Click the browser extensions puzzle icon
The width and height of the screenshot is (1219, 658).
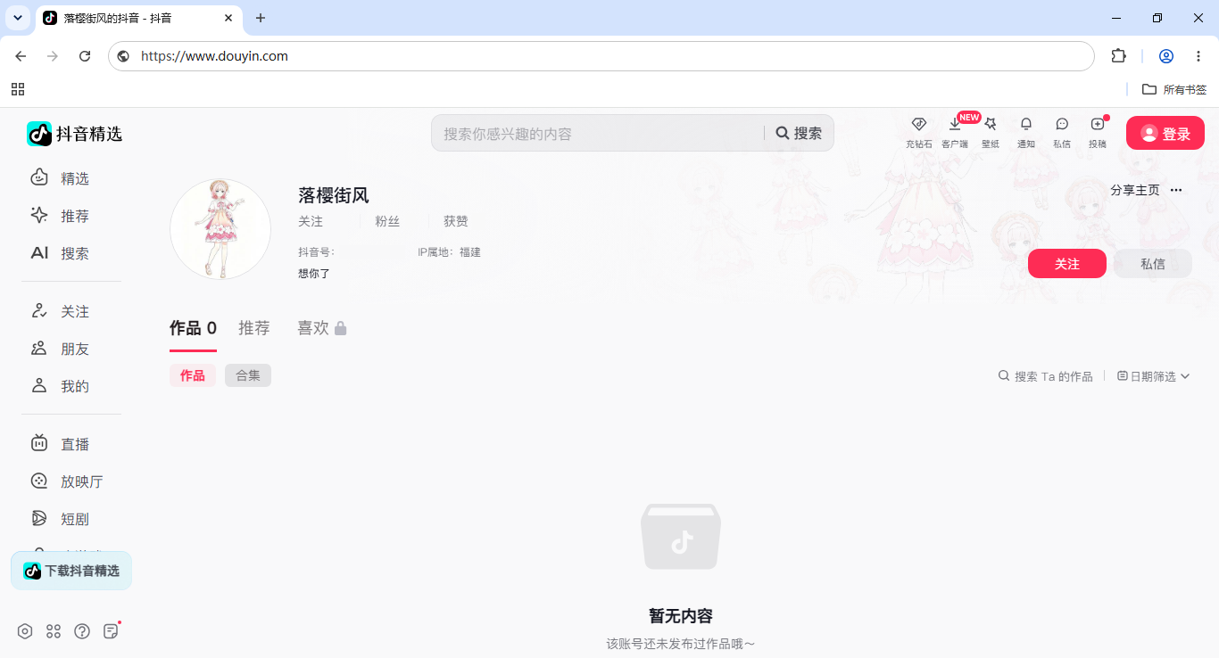click(x=1118, y=56)
